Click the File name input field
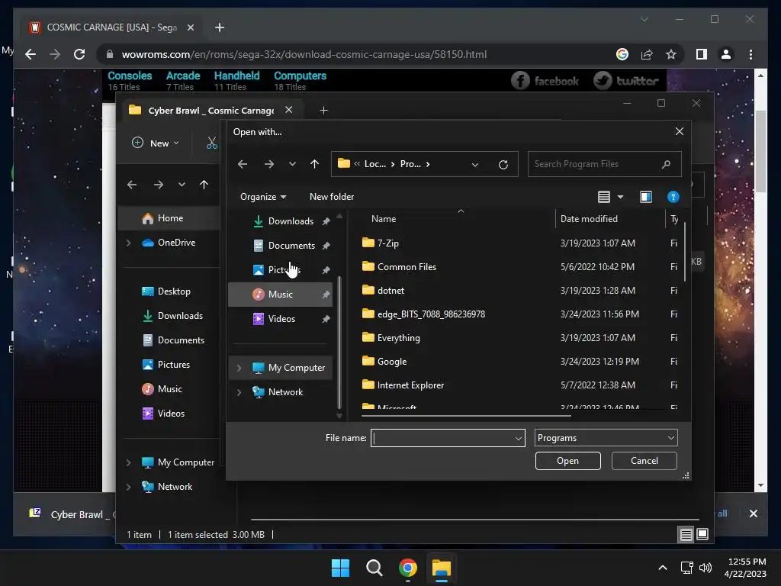The height and width of the screenshot is (586, 781). tap(442, 438)
